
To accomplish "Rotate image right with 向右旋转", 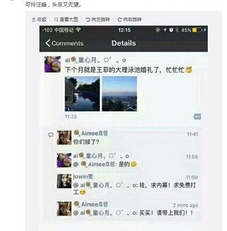I will tap(129, 19).
